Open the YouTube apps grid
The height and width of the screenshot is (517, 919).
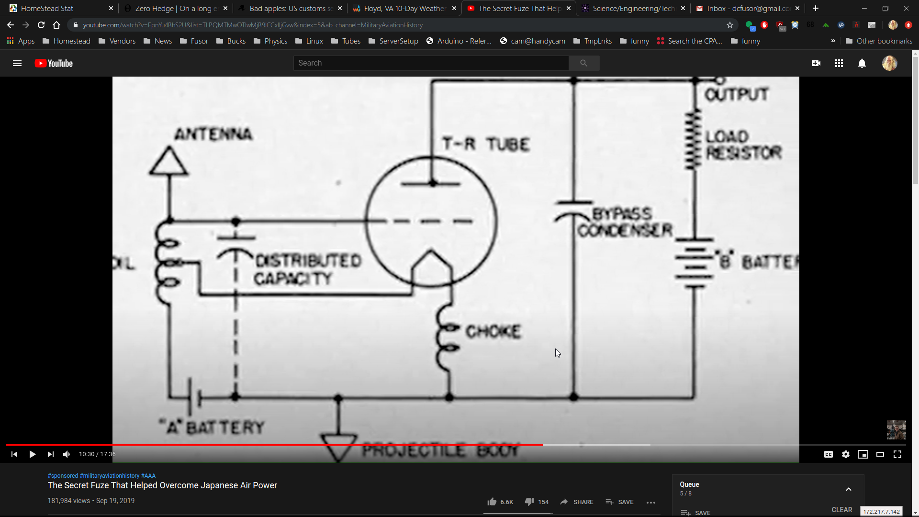click(x=839, y=63)
